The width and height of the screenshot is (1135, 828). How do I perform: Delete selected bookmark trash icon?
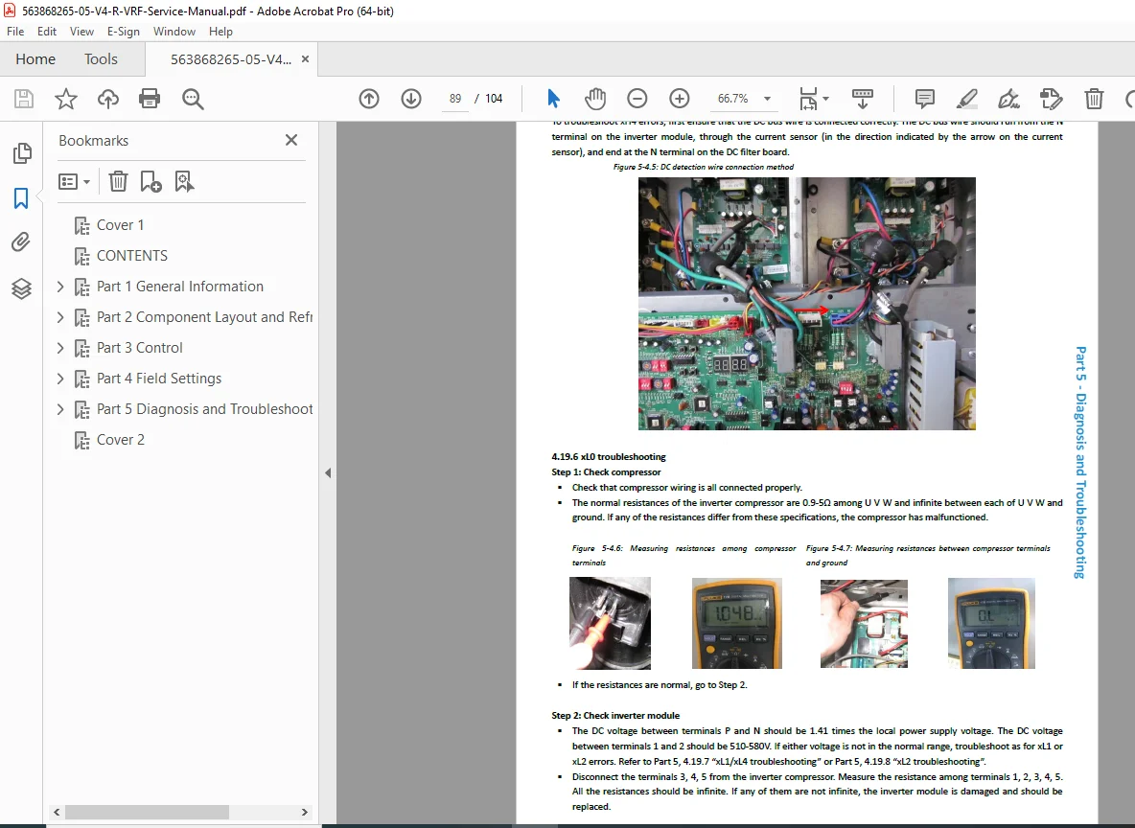[118, 181]
